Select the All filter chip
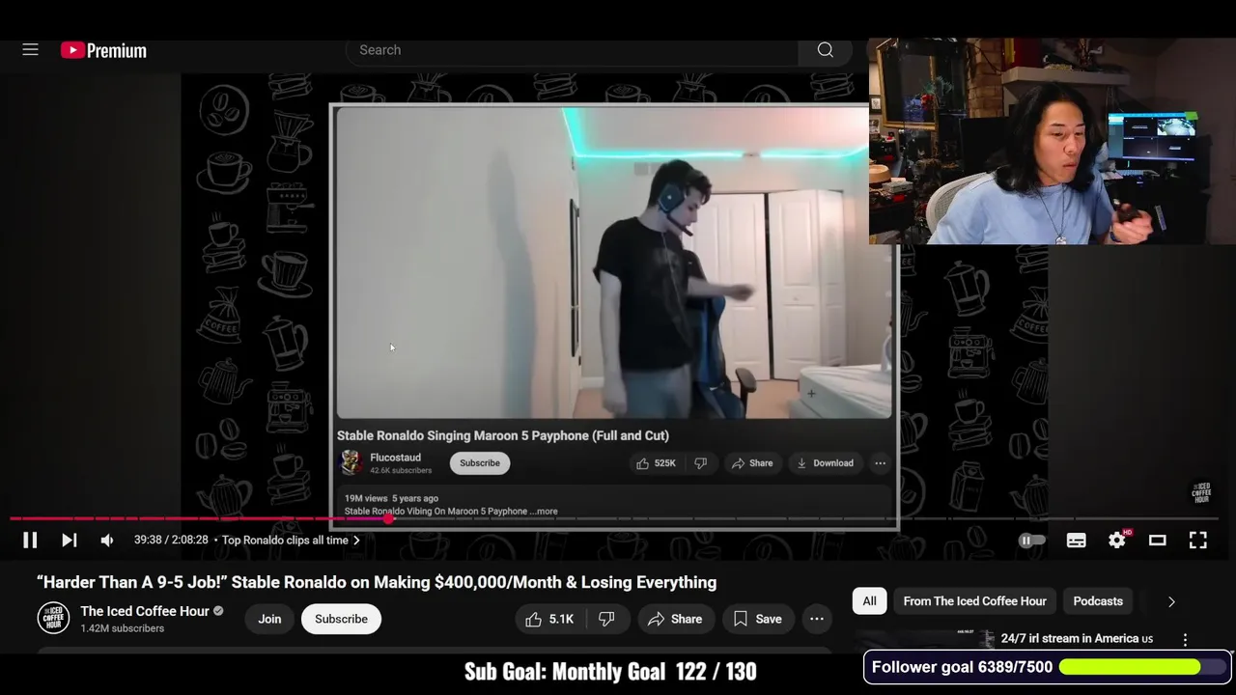Viewport: 1236px width, 695px height. point(869,601)
